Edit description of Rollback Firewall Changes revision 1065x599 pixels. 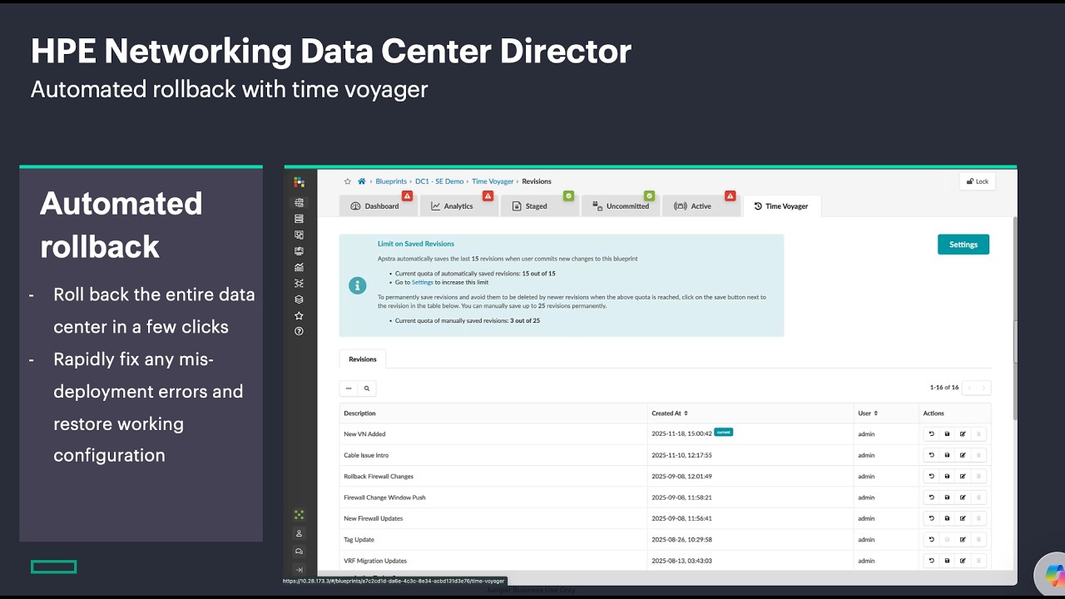[963, 477]
